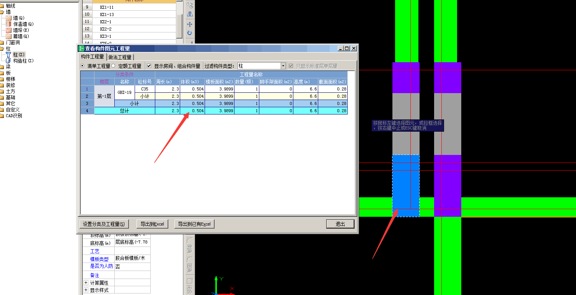
Task: Click 导出到Excel button
Action: pos(152,224)
